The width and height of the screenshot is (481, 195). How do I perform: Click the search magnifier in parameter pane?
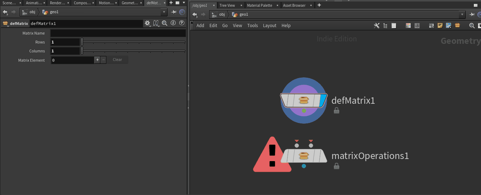click(x=165, y=23)
